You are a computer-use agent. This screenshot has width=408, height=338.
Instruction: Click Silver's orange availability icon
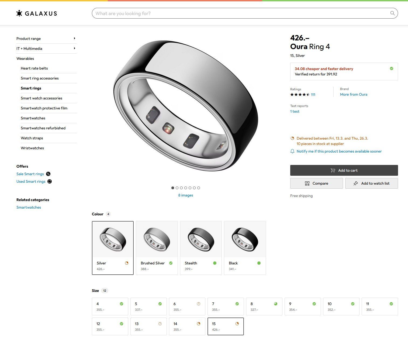click(127, 263)
